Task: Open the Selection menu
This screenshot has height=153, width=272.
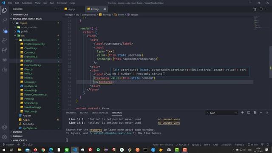Action: [x=27, y=3]
